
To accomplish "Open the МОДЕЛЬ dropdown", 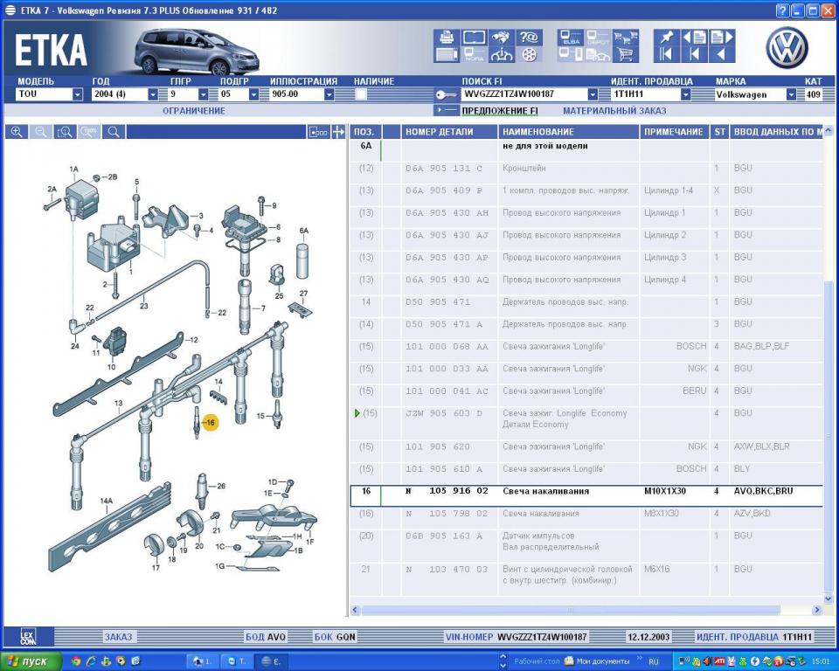I will pyautogui.click(x=78, y=94).
